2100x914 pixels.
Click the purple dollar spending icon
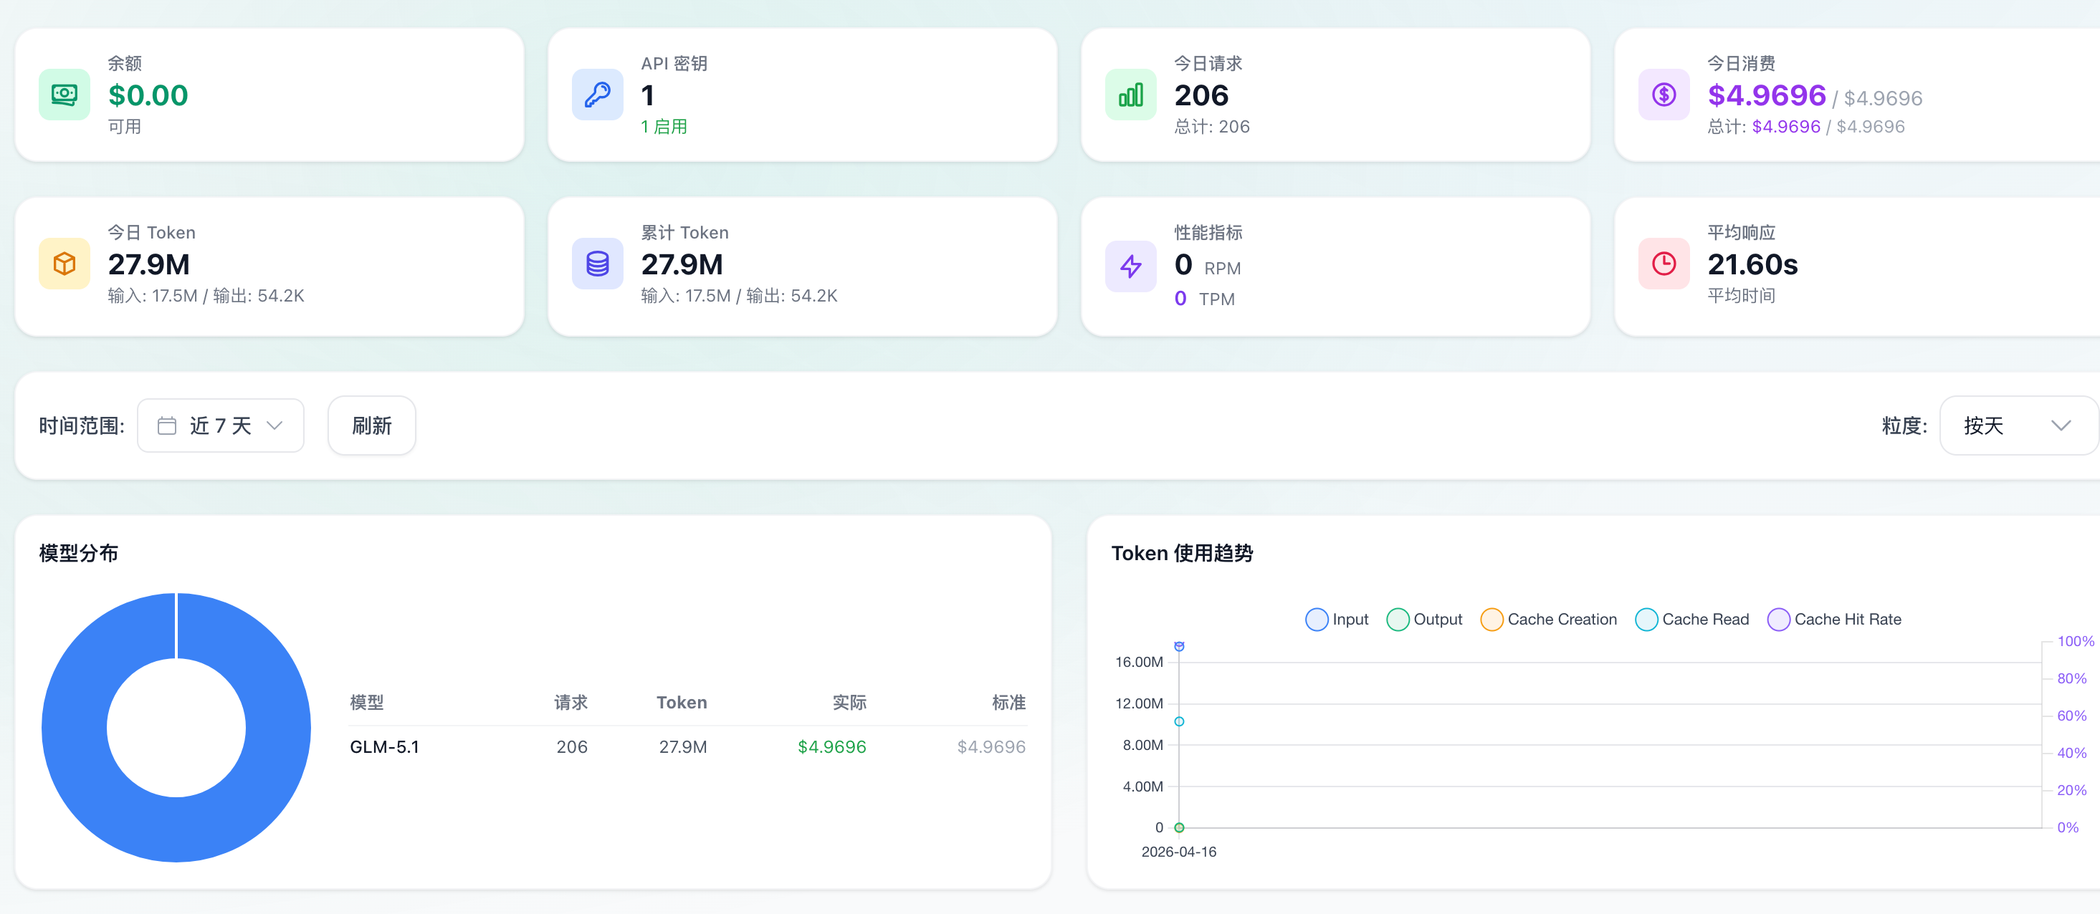[1664, 95]
